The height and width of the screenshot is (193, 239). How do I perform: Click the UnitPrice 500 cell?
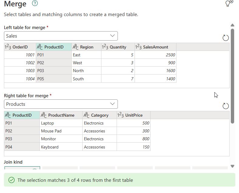(x=134, y=123)
